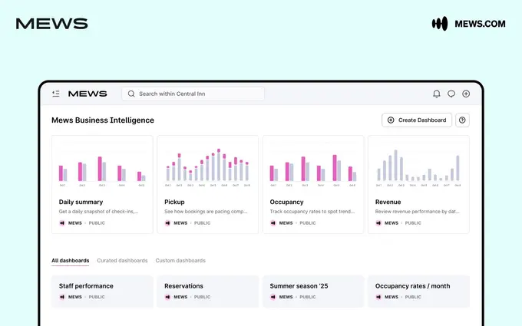Image resolution: width=522 pixels, height=326 pixels.
Task: Click the Mews badge icon under Reservations
Action: click(167, 297)
